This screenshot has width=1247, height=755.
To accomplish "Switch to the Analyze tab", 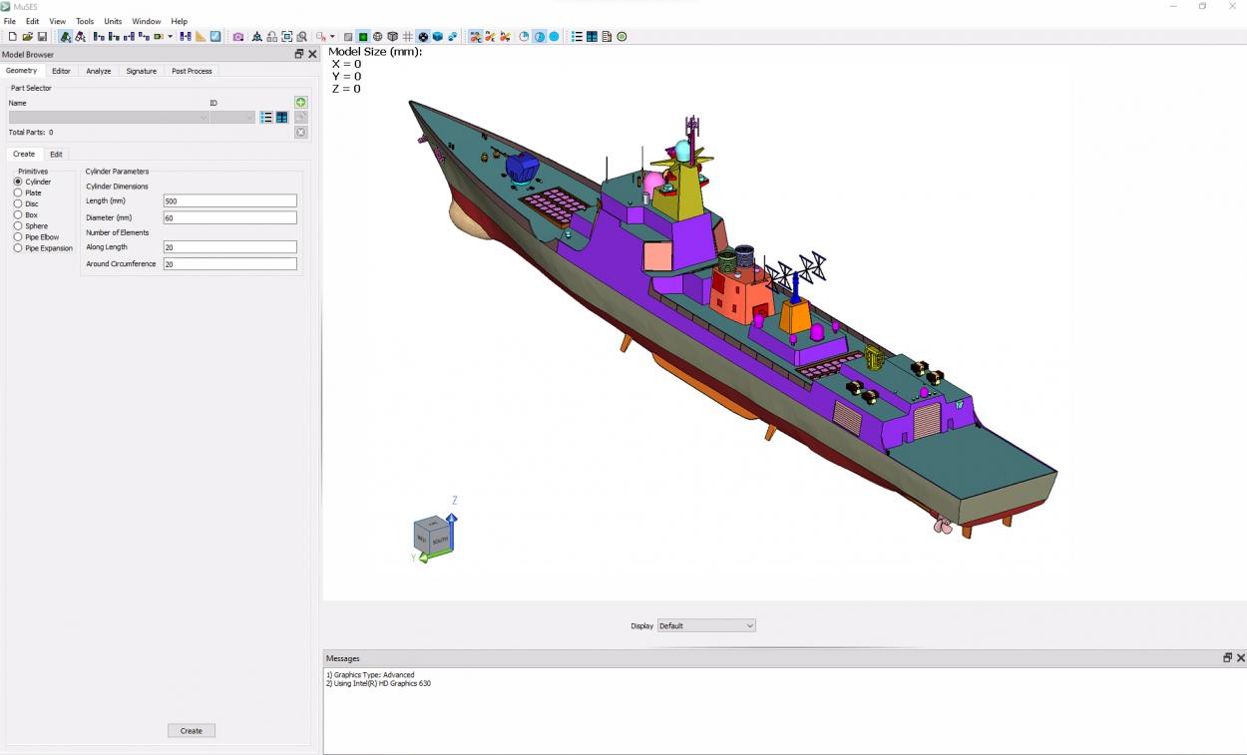I will click(99, 71).
